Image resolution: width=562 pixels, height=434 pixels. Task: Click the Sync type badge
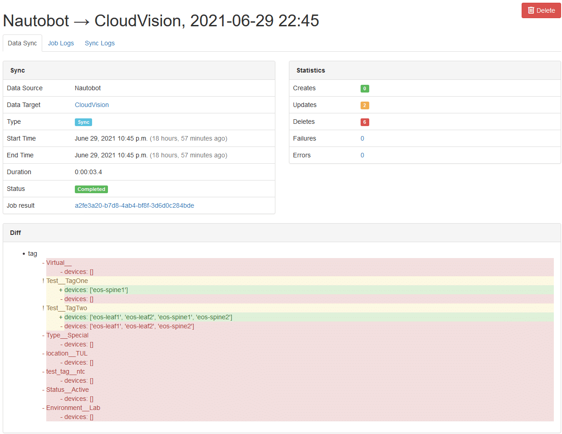(83, 122)
